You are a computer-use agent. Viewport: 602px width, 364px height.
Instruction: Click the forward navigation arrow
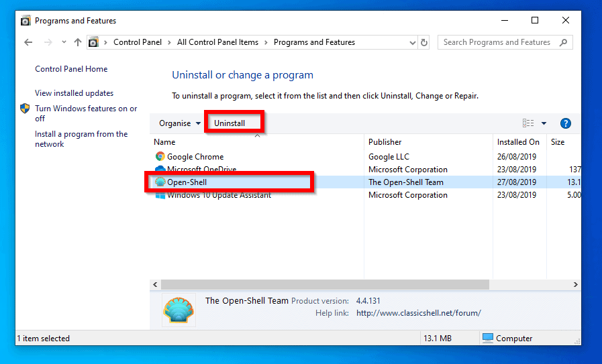coord(48,42)
